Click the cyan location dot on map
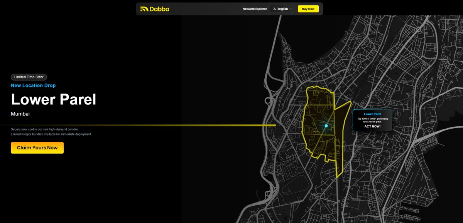The width and height of the screenshot is (463, 223). (326, 126)
